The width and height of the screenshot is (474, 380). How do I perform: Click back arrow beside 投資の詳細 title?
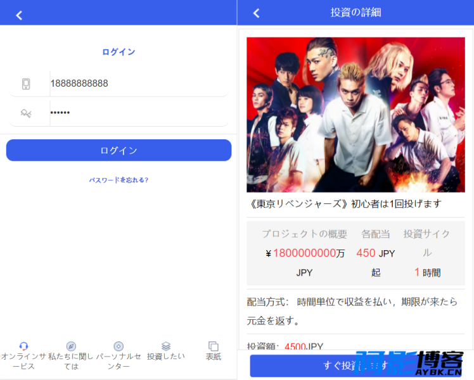[256, 13]
